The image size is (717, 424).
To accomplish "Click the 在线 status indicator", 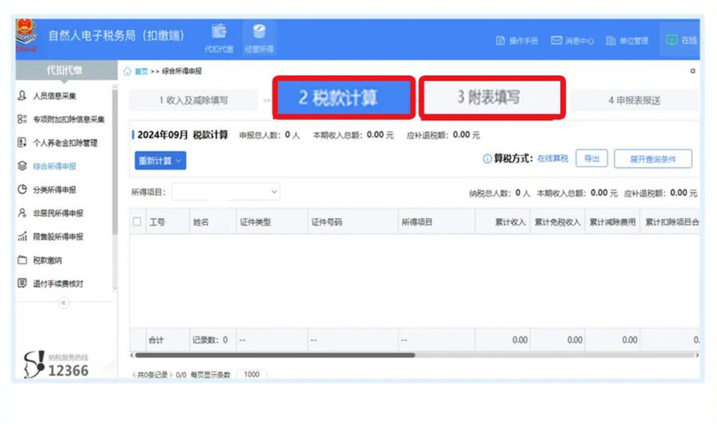I will (x=681, y=41).
